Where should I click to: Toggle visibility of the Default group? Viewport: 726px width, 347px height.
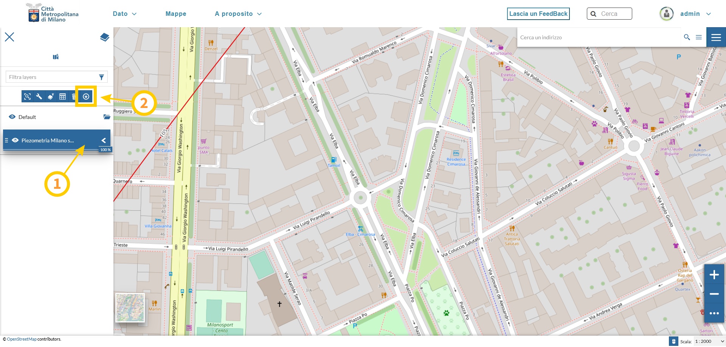pyautogui.click(x=12, y=117)
